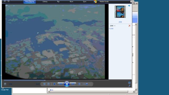Click the video display area

click(55, 42)
